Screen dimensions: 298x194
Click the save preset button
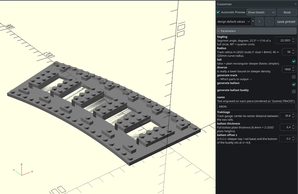[x=286, y=22]
